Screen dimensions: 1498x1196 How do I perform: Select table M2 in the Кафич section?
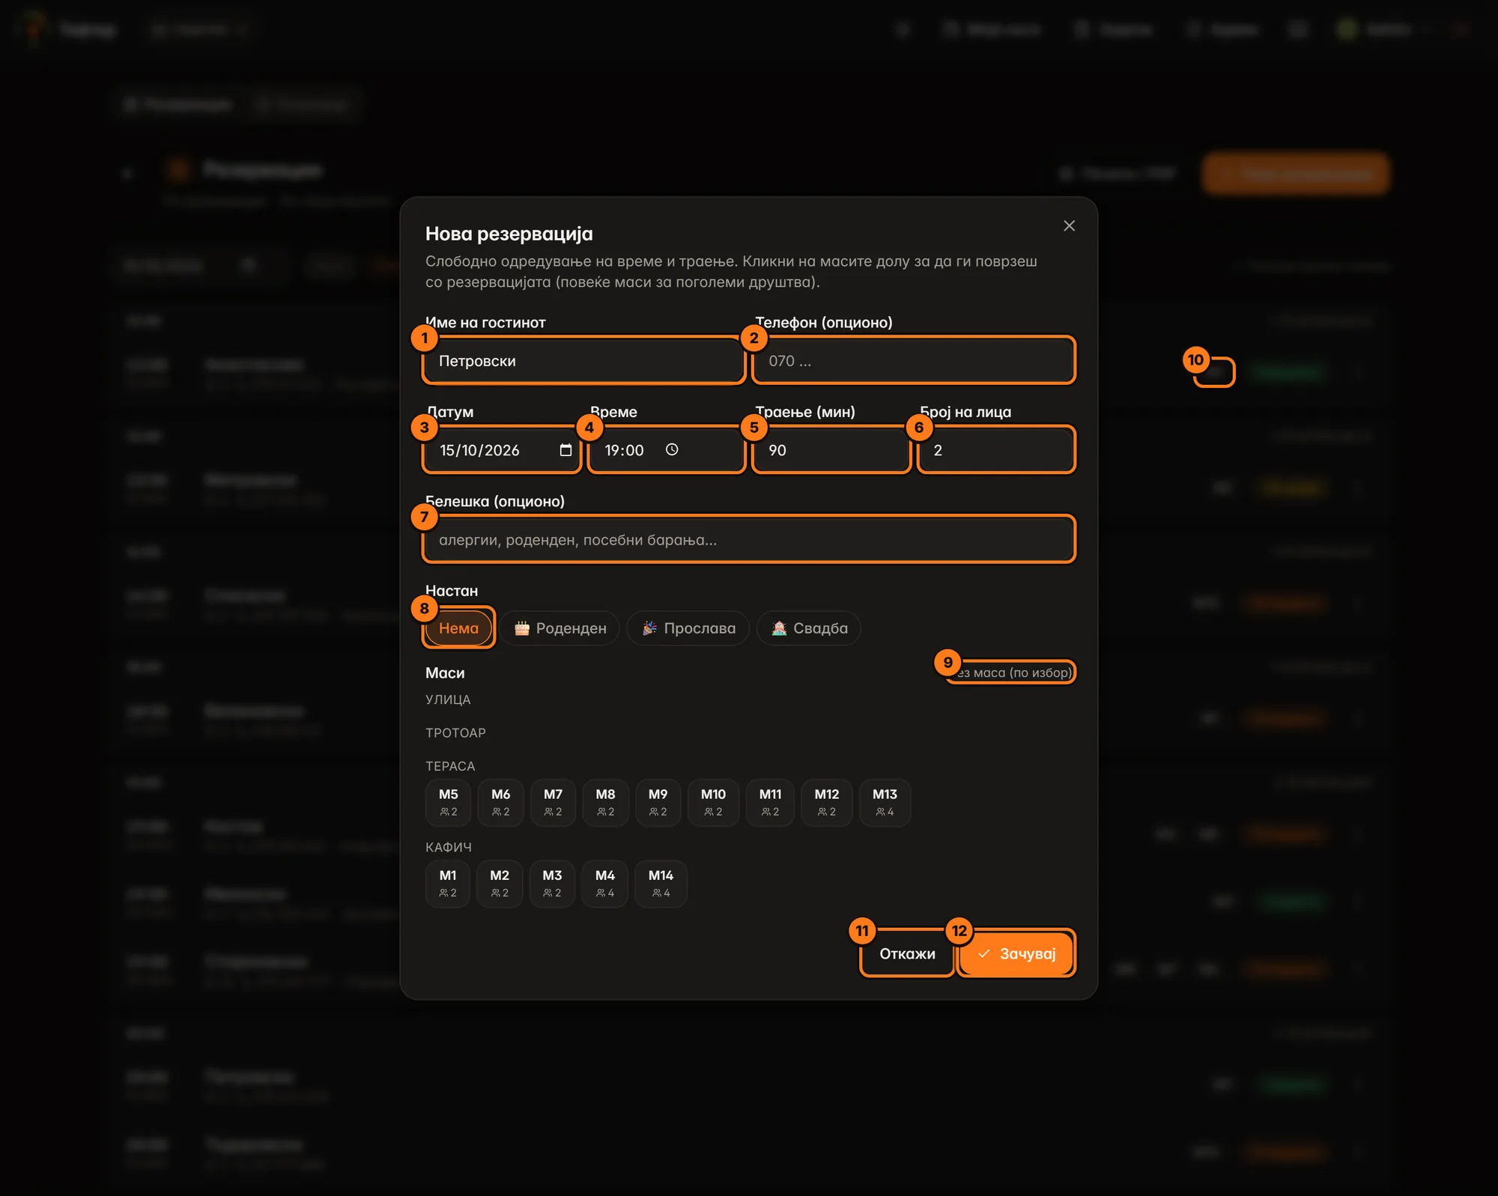pos(500,884)
